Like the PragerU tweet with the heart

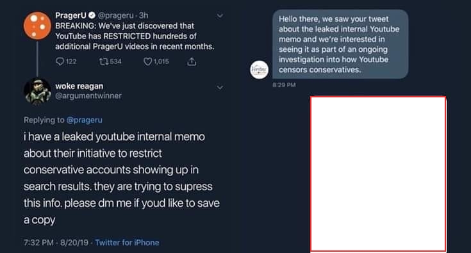pyautogui.click(x=147, y=61)
